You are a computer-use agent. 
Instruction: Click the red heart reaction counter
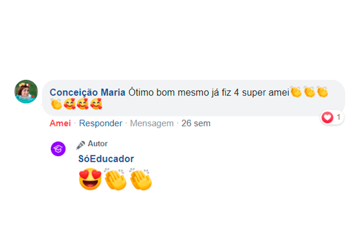click(332, 118)
